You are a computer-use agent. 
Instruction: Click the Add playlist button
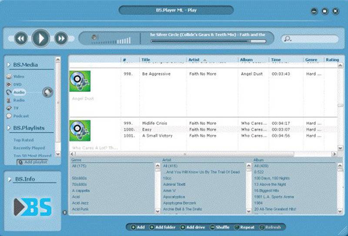[33, 162]
